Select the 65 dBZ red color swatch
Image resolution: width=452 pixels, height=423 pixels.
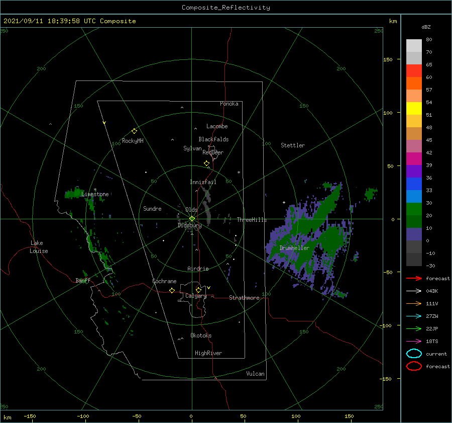point(414,71)
